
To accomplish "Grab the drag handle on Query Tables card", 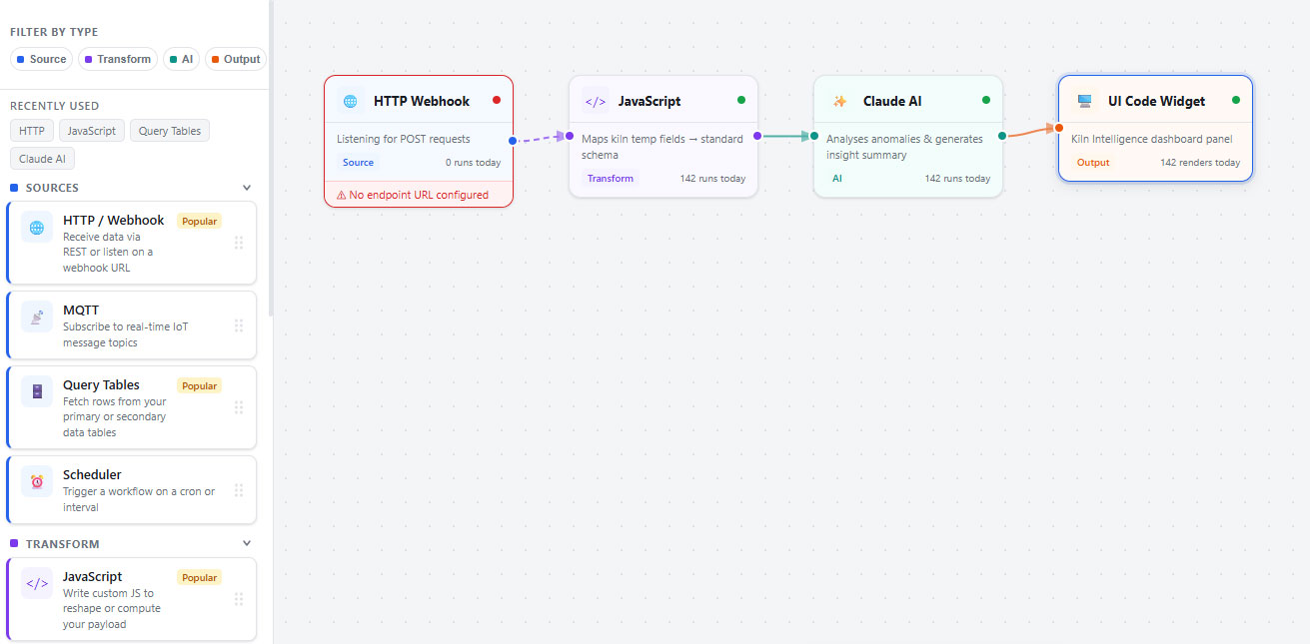I will 239,407.
